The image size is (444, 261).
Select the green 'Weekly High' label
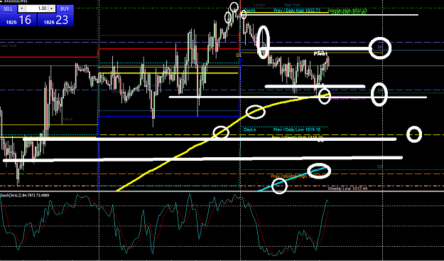[x=347, y=10]
